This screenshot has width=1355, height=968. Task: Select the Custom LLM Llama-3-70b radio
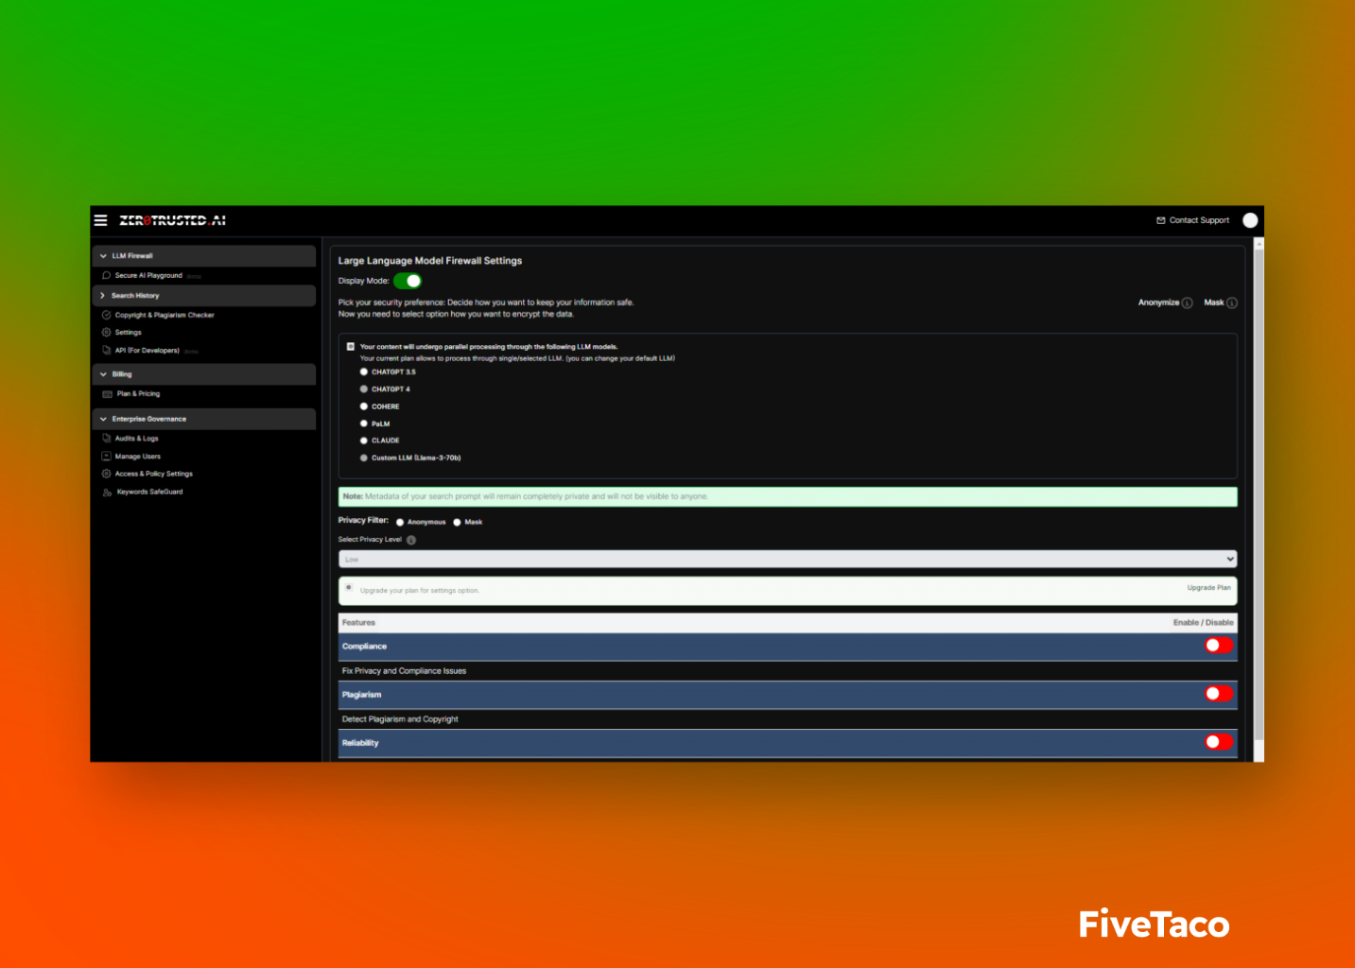coord(364,458)
